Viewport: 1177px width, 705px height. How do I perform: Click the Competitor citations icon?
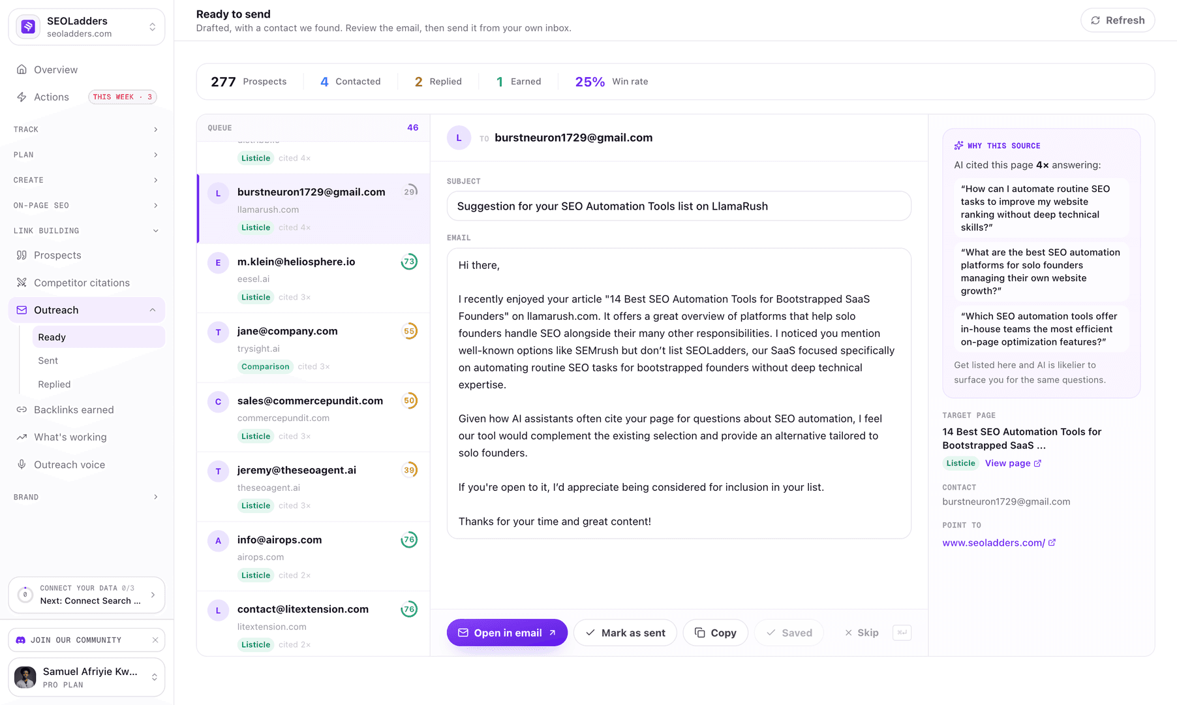22,283
